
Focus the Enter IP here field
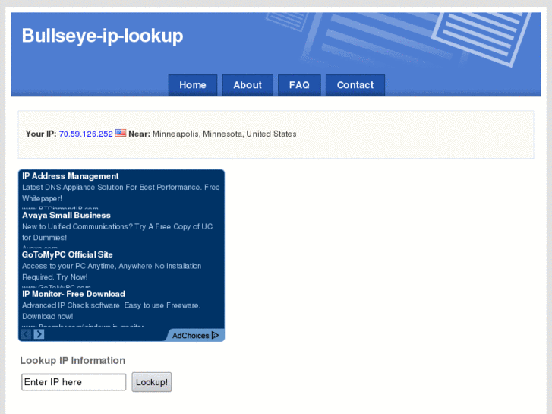(74, 382)
